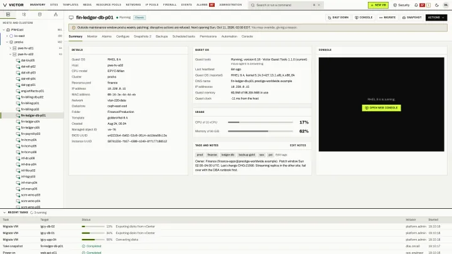Click the yellow warning count badge

click(x=428, y=5)
